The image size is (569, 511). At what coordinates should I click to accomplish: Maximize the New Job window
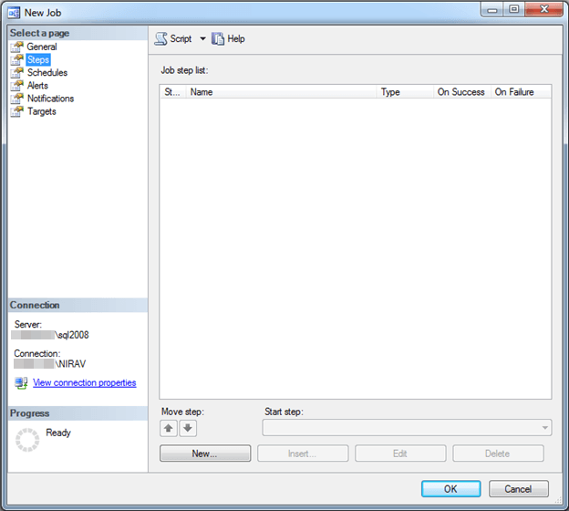514,9
